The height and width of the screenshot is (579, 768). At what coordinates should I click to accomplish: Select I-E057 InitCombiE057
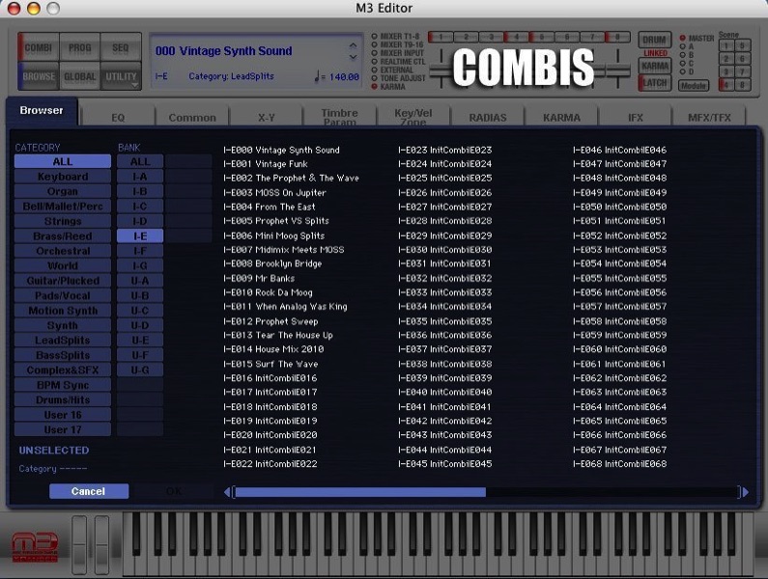[619, 307]
